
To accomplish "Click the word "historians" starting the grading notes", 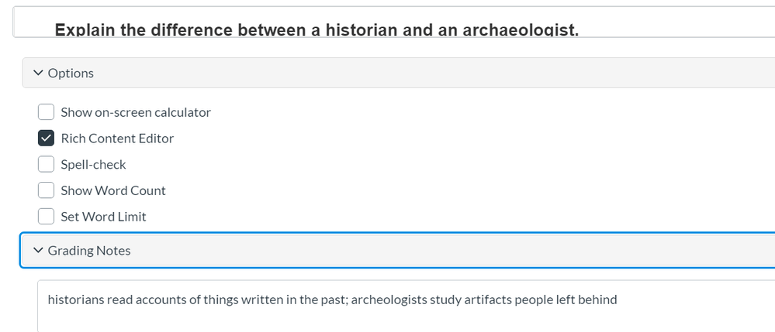I will [76, 299].
